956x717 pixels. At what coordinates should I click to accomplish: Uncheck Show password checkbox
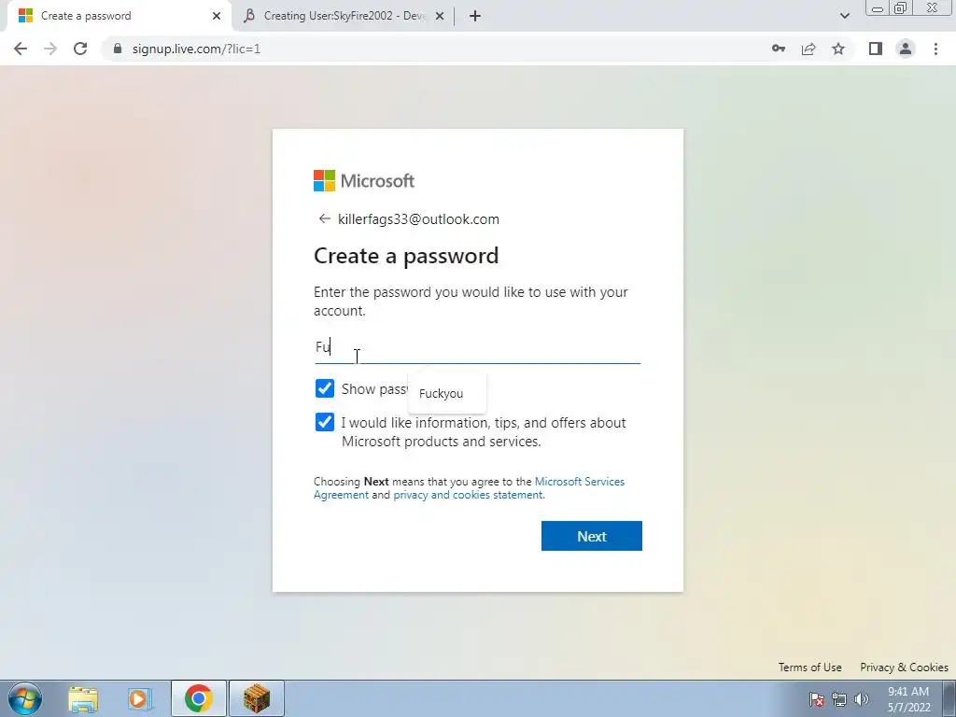(x=324, y=388)
